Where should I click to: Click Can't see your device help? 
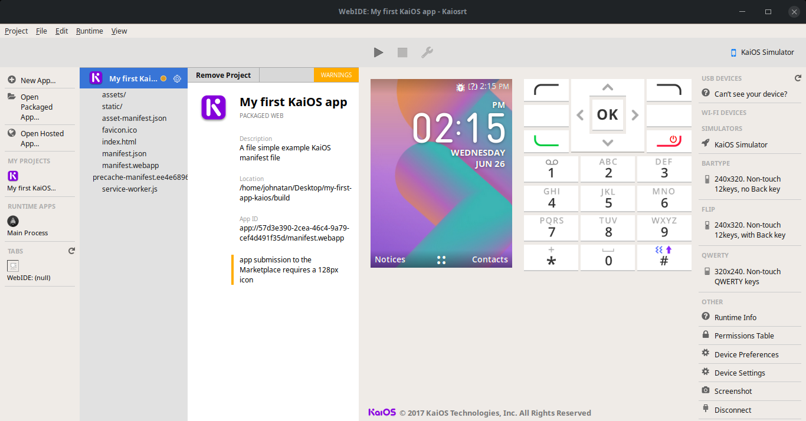(x=751, y=94)
